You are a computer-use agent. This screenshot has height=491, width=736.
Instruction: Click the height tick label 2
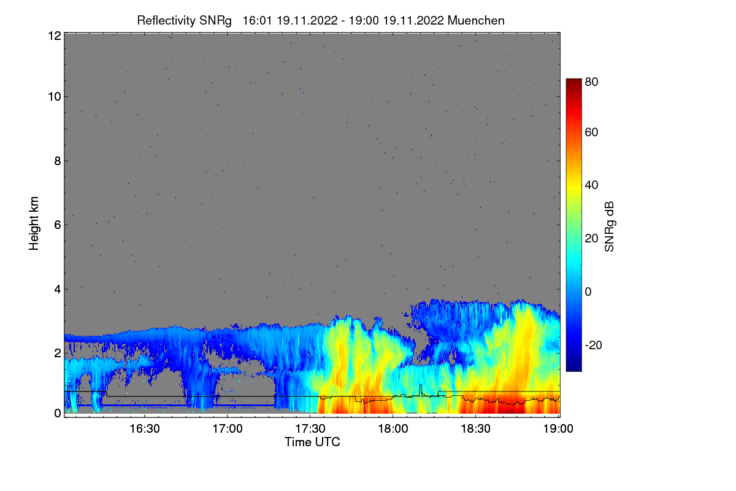tap(58, 352)
